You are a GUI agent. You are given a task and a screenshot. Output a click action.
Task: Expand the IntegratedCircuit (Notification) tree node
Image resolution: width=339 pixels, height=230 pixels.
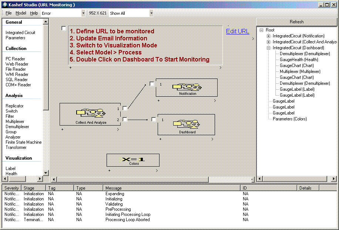click(x=268, y=36)
